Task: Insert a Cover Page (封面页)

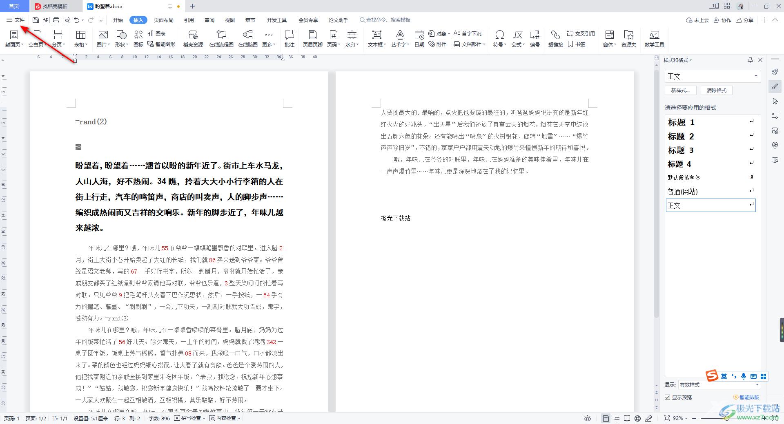Action: click(14, 39)
